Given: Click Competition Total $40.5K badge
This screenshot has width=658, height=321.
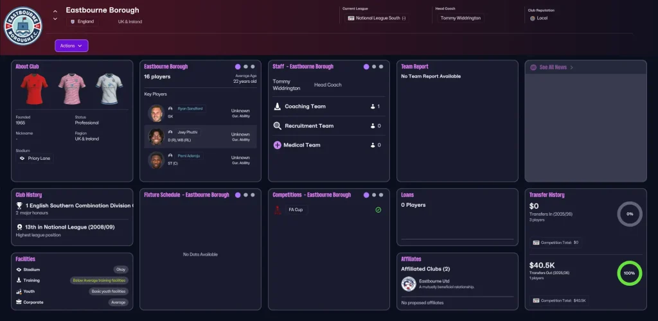Looking at the screenshot, I should pyautogui.click(x=560, y=300).
